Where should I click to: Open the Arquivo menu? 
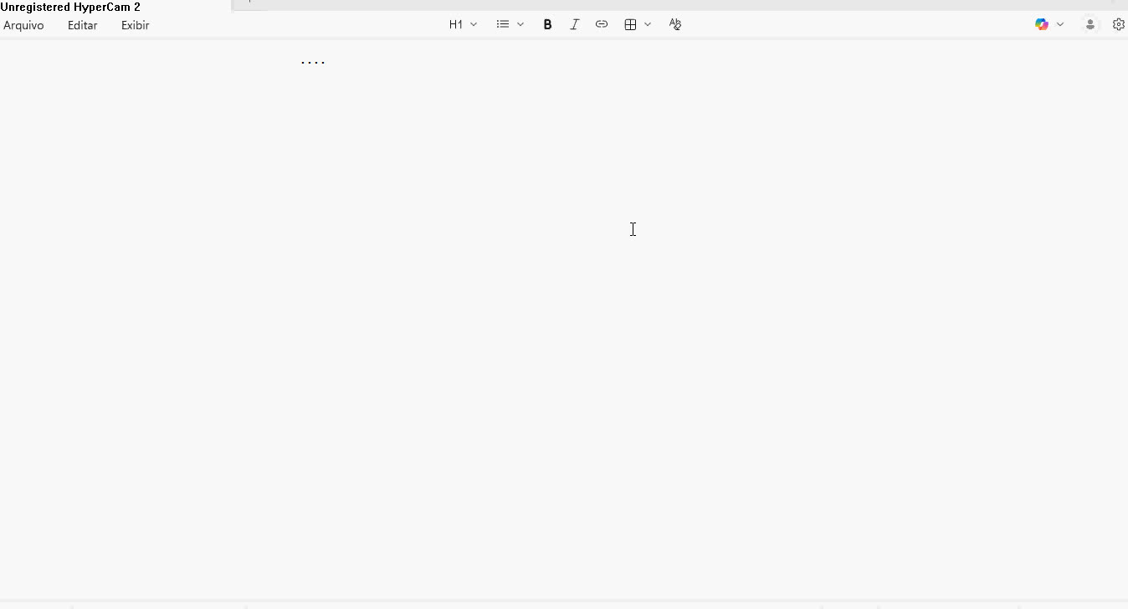coord(23,25)
